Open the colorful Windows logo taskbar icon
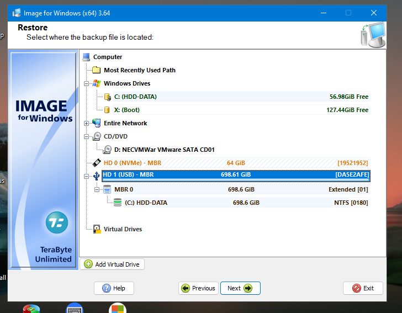Image resolution: width=402 pixels, height=313 pixels. pos(118,308)
